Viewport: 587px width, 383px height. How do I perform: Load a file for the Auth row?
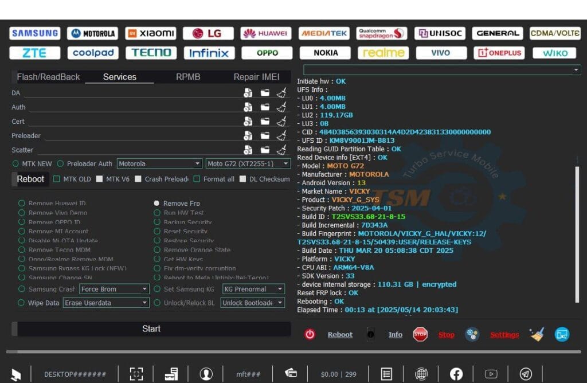click(248, 107)
